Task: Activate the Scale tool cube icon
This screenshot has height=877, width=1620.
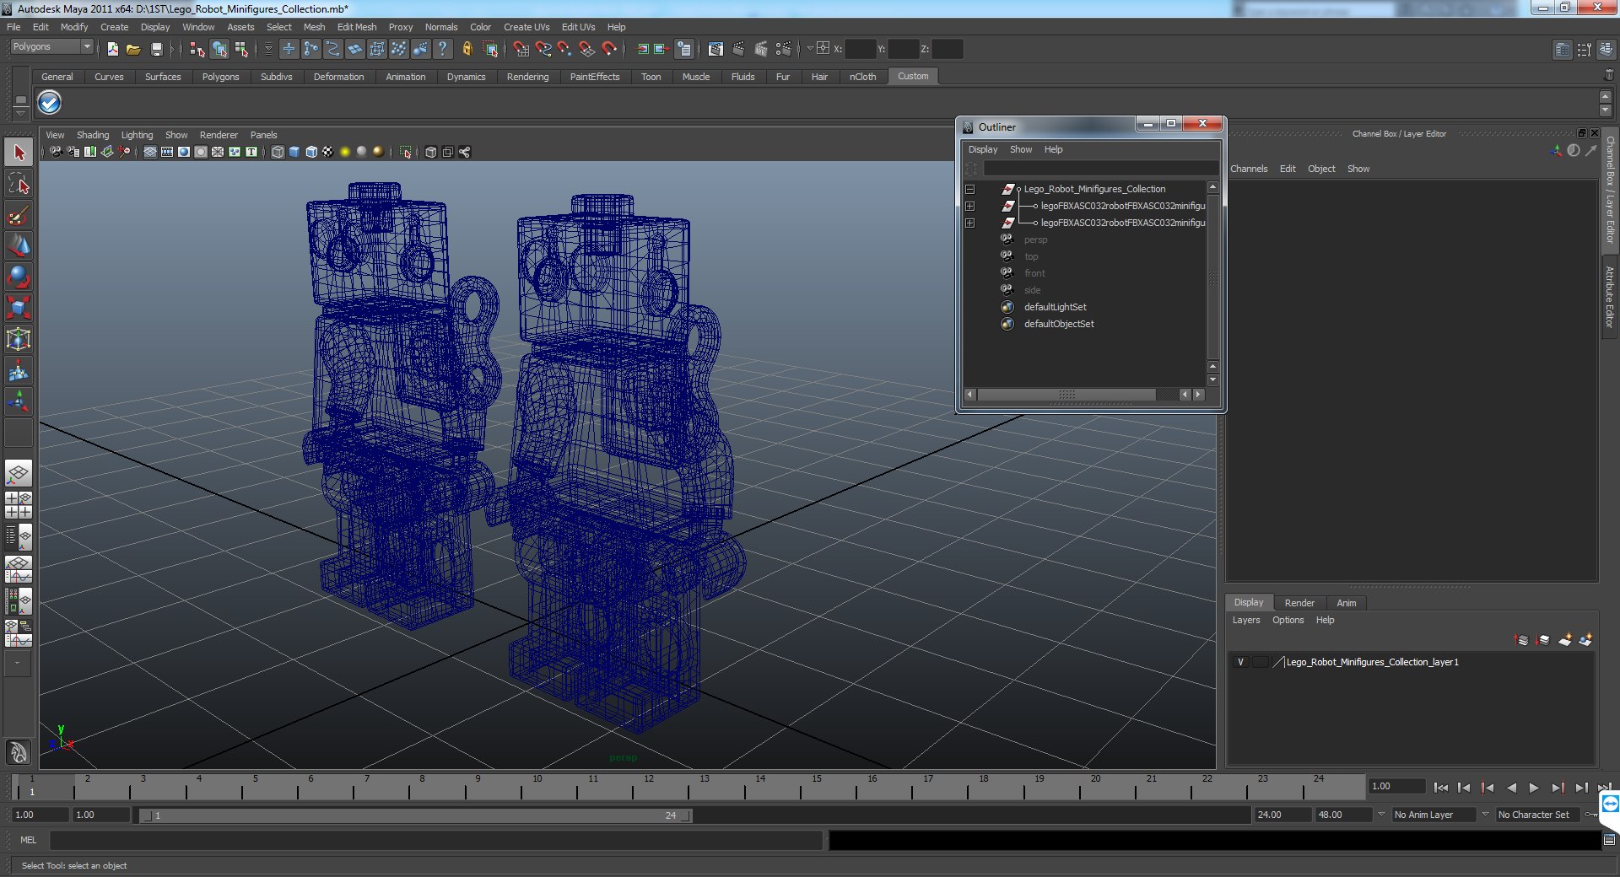Action: coord(19,308)
